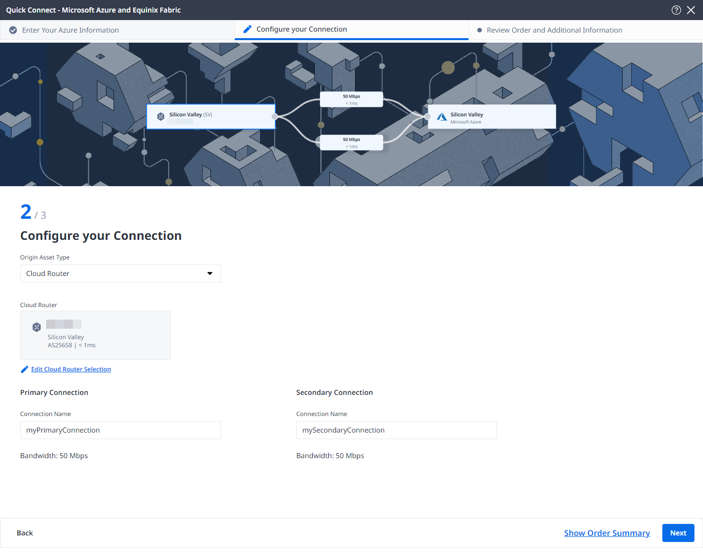Click the help question mark icon

676,10
